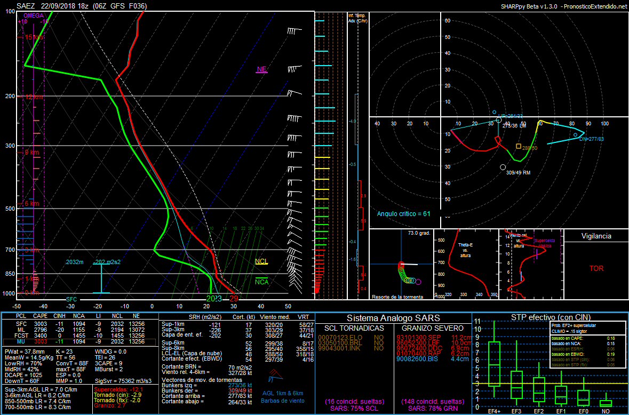Click the purple NE label on skew-T

pos(261,69)
